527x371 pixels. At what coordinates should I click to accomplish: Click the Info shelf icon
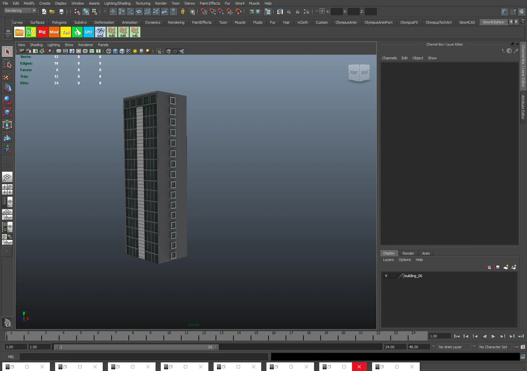point(135,32)
